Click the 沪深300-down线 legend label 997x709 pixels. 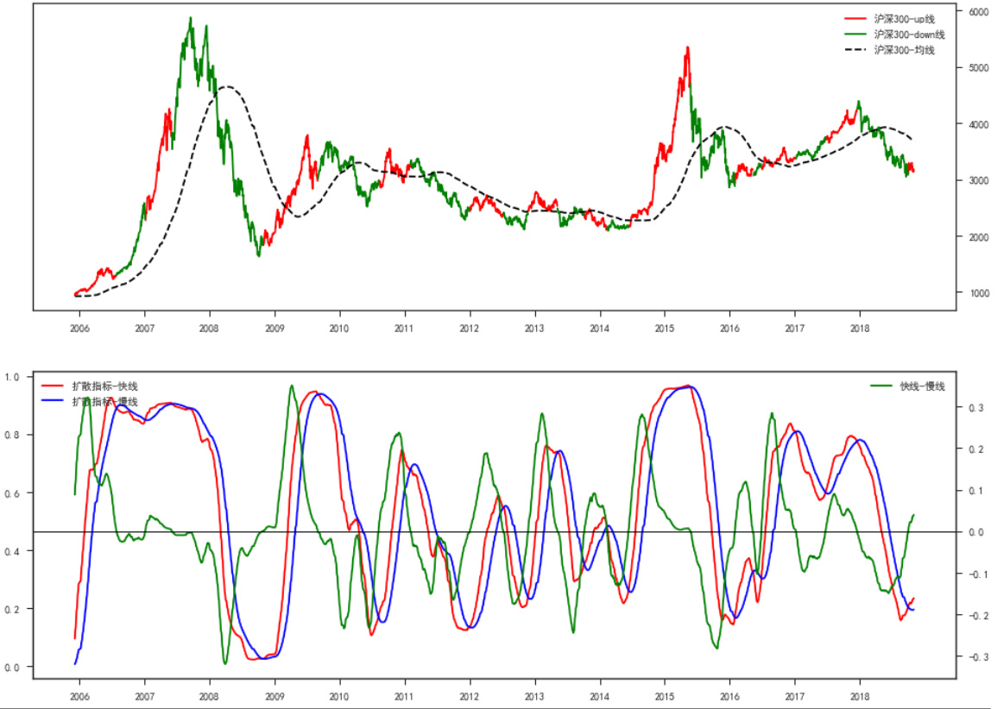click(x=909, y=35)
